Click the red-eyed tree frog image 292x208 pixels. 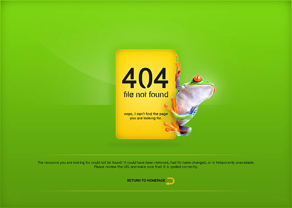[x=189, y=95]
